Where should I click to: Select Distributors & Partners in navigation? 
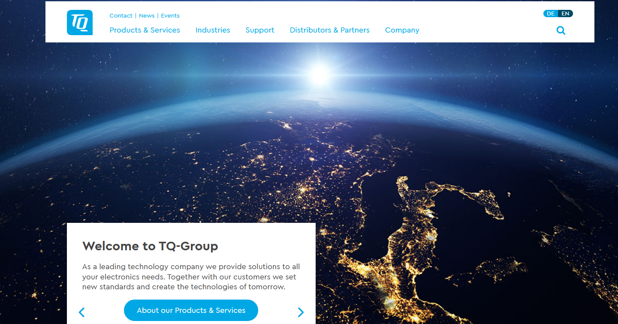pyautogui.click(x=329, y=30)
